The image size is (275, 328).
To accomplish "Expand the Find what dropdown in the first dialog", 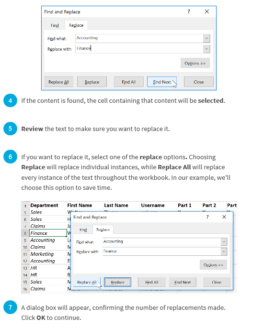I will point(206,38).
